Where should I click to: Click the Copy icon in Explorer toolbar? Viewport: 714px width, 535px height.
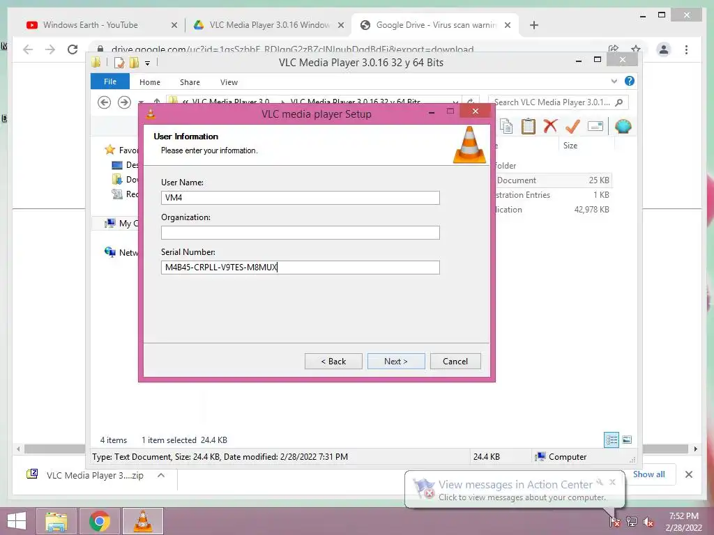pyautogui.click(x=506, y=126)
